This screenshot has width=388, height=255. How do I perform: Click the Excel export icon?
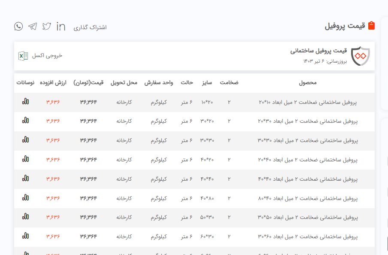(23, 56)
